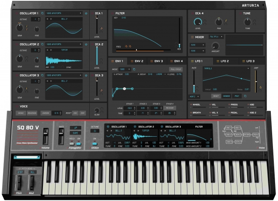Click the ENV 1 copy icon beside Mode
This screenshot has width=278, height=201.
(x=134, y=69)
